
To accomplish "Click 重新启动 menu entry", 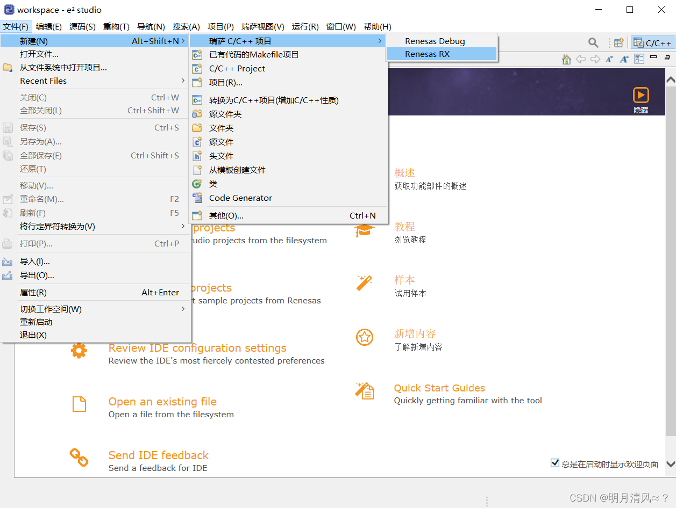I will 96,322.
